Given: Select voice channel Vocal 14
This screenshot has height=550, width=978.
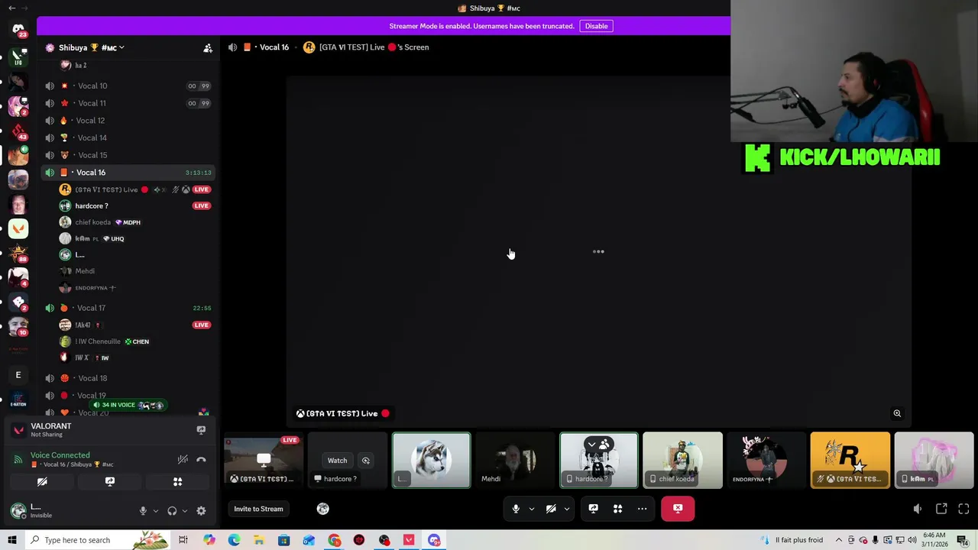Looking at the screenshot, I should [129, 138].
